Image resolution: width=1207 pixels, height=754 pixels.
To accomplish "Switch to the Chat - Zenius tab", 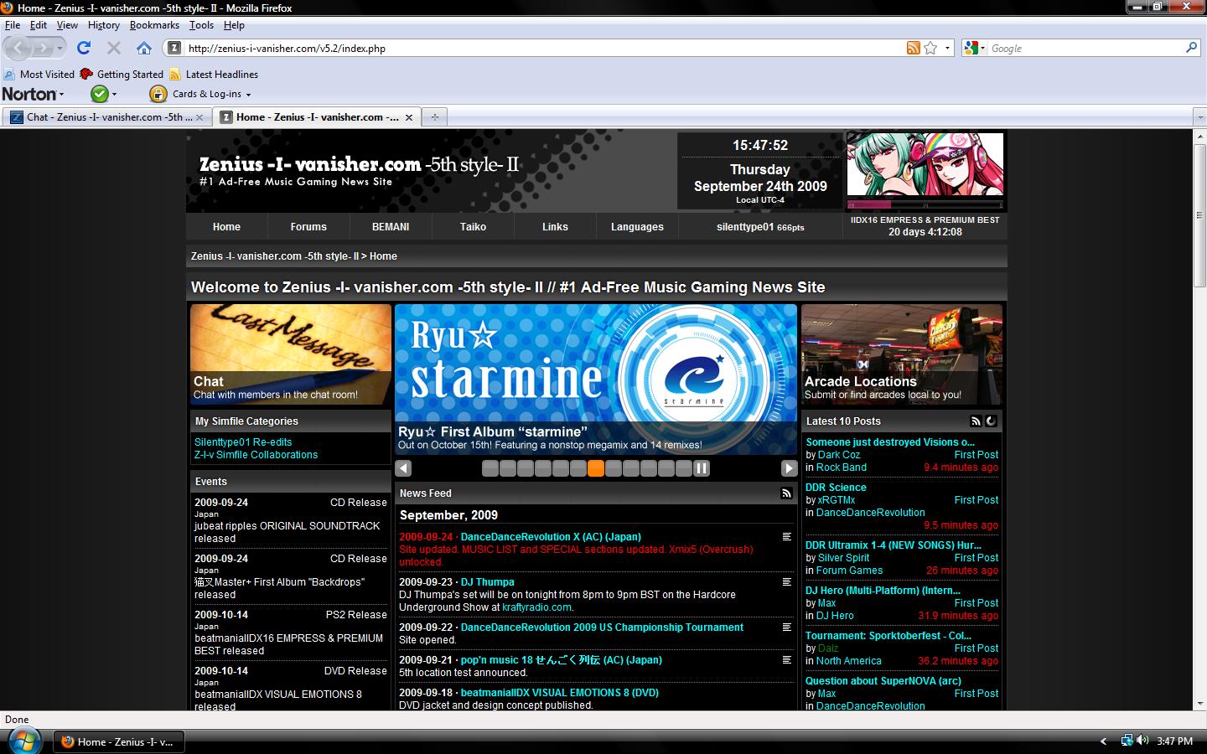I will coord(107,117).
